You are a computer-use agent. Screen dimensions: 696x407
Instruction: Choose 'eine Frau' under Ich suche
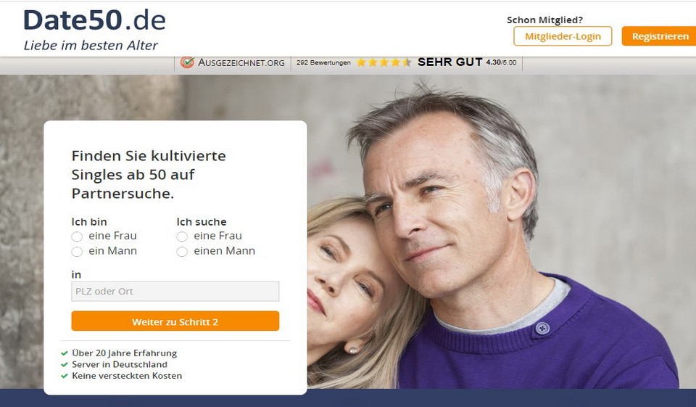click(182, 237)
